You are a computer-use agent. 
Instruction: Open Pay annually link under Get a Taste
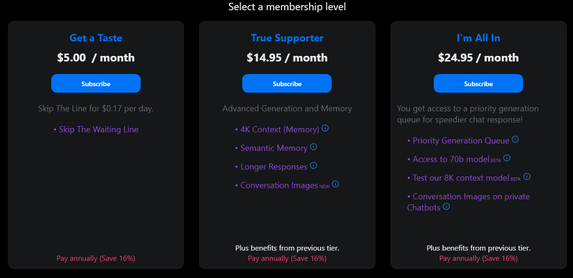95,258
